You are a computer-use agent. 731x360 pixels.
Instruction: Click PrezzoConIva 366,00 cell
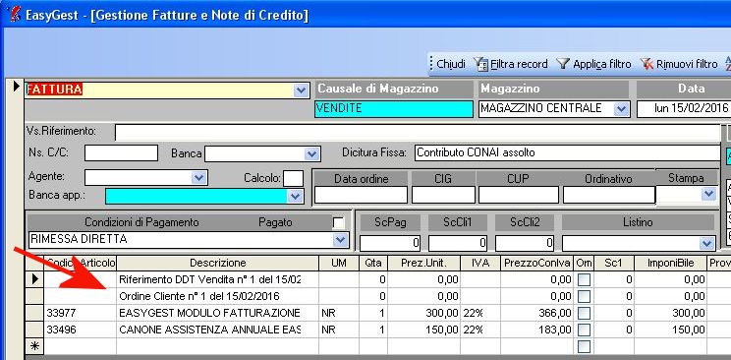537,314
